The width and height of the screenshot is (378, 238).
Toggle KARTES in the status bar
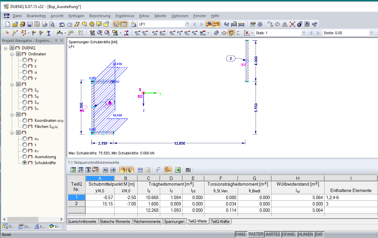click(x=273, y=234)
